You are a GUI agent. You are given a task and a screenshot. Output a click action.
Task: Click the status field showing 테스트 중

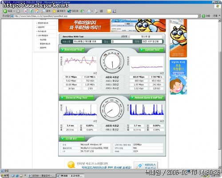(x=146, y=36)
